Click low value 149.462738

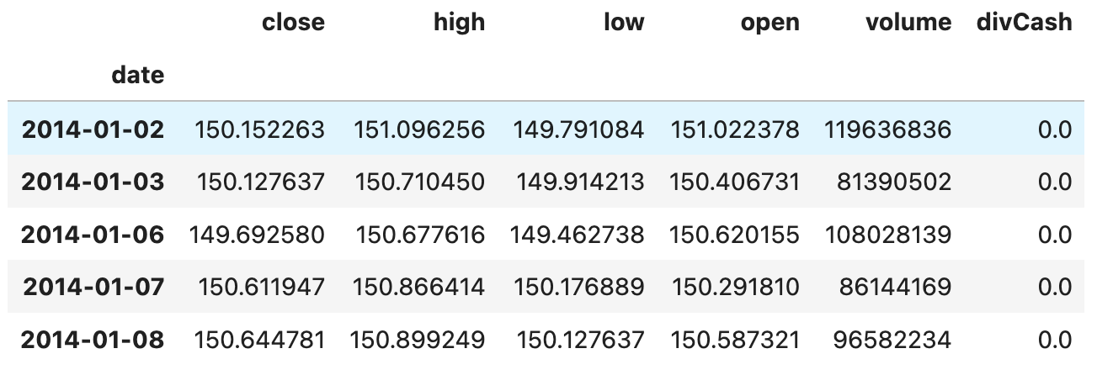(x=577, y=235)
